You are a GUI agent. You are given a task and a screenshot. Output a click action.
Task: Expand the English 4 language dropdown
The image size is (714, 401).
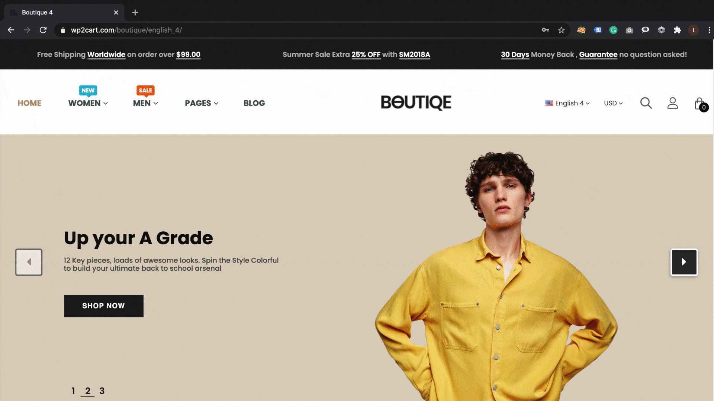567,103
